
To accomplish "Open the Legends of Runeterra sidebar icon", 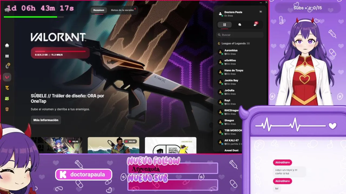I will (x=7, y=109).
